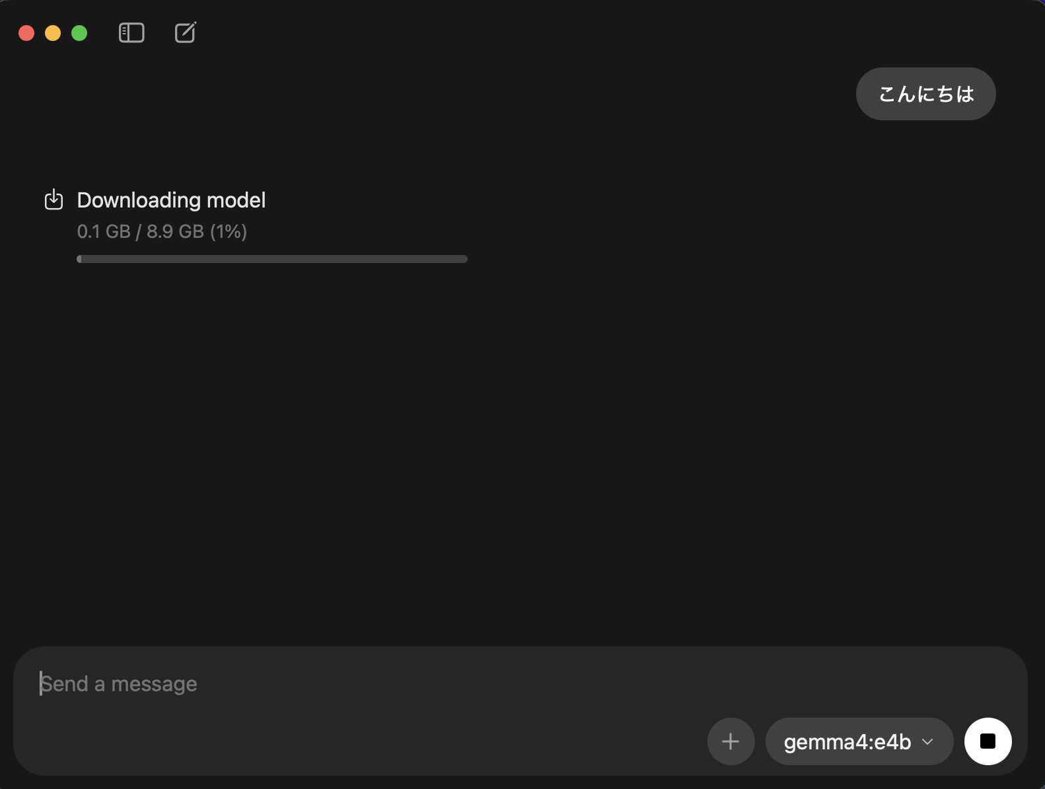Click the 0.1 GB / 8.9 GB size text

coord(140,232)
